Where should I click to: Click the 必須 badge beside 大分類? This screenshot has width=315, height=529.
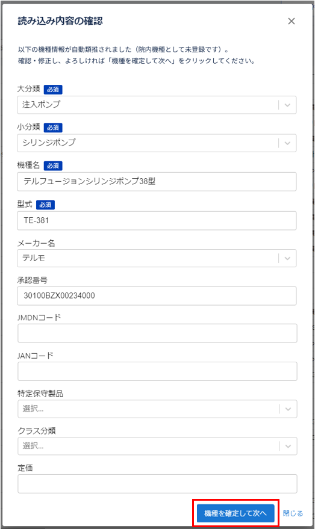point(53,90)
